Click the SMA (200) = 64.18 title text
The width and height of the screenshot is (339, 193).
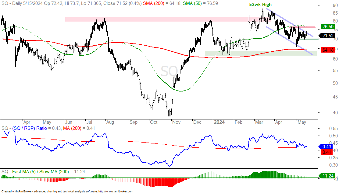pos(162,3)
